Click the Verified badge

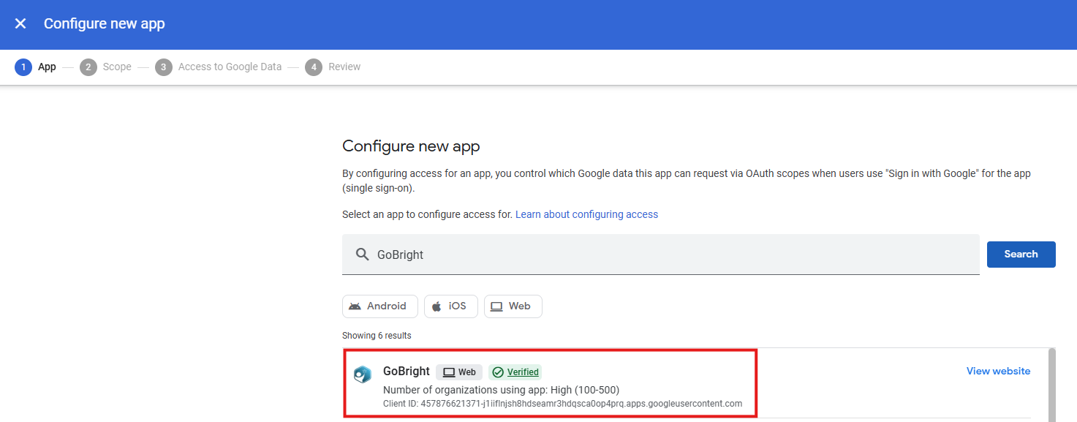[x=515, y=372]
